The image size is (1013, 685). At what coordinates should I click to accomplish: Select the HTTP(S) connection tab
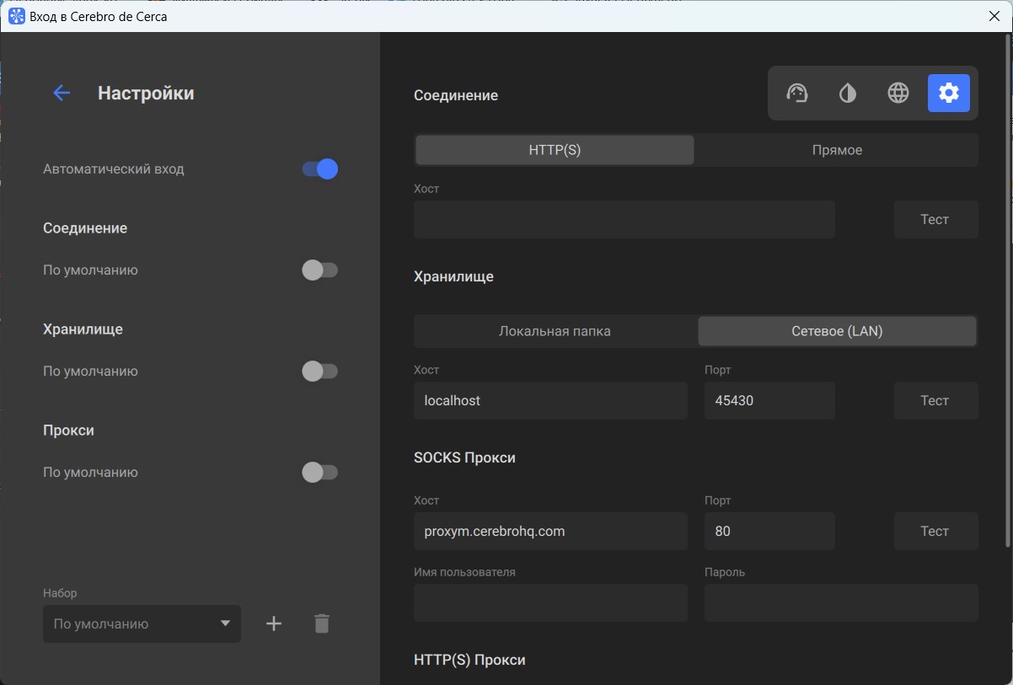point(555,150)
